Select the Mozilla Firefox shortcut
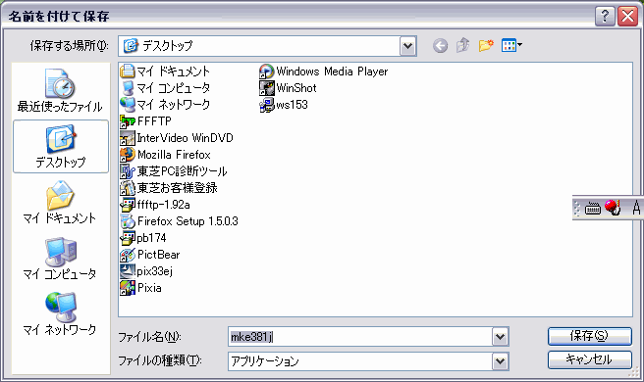Screen dimensions: 644x382 (166, 155)
